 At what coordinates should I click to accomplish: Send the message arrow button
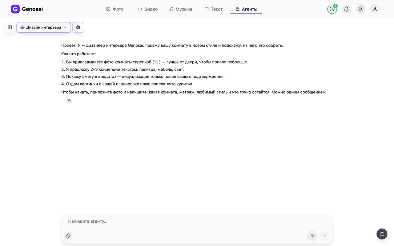[x=324, y=236]
